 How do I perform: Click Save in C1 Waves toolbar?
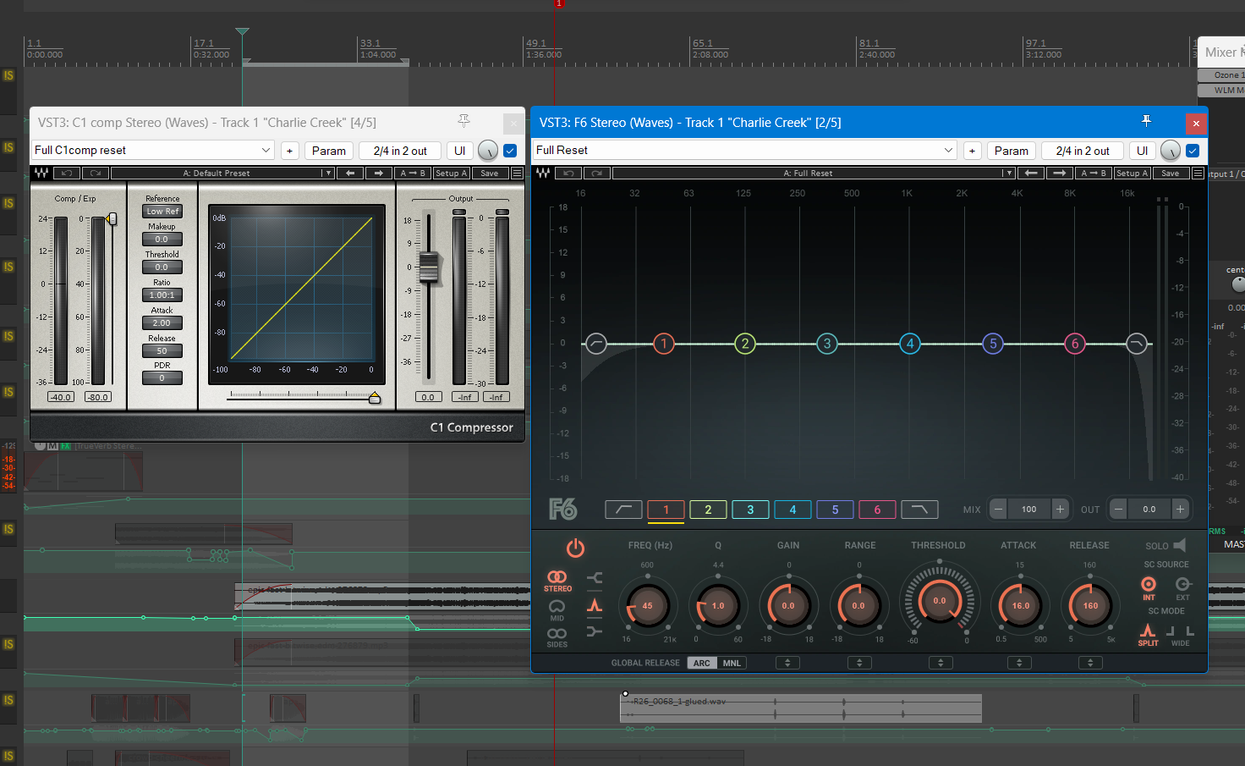[x=490, y=173]
